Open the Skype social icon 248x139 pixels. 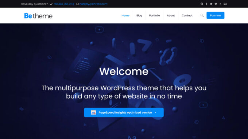tap(202, 4)
